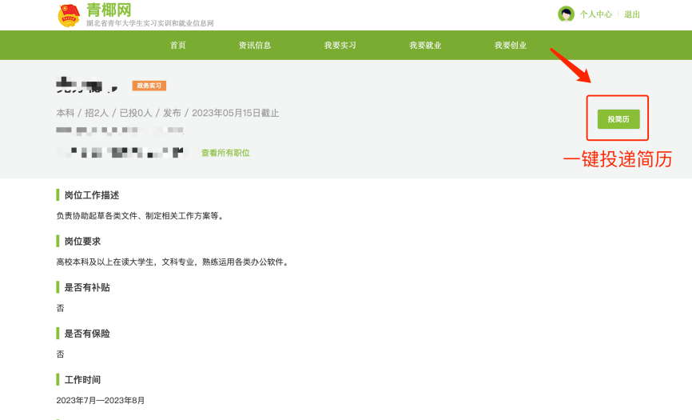Screen dimensions: 692x420
Task: Select 我要就业 in the navigation bar
Action: [x=425, y=46]
